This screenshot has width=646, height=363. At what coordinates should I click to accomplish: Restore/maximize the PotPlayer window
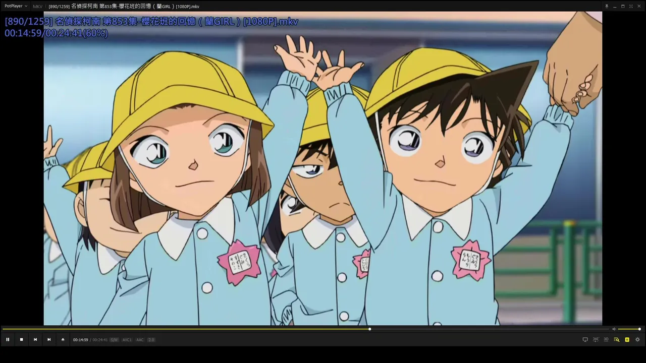(x=623, y=6)
